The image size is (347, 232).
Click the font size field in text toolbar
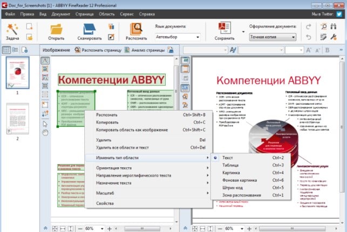click(294, 50)
